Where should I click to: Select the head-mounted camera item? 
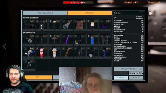coord(80,40)
